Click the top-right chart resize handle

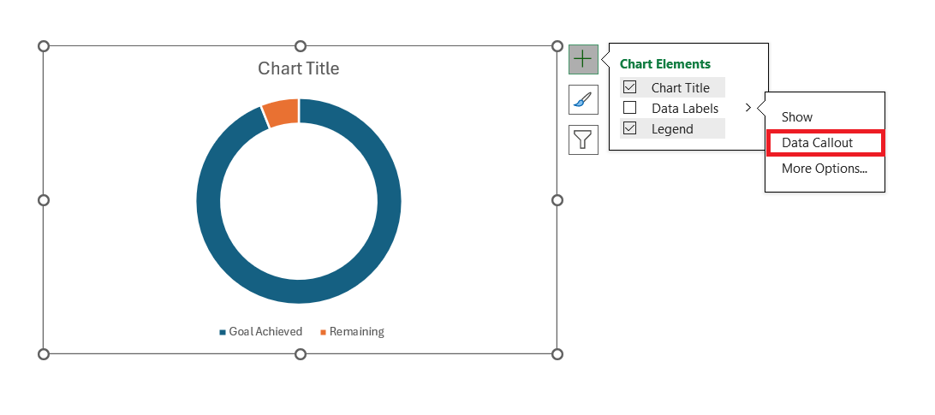tap(557, 46)
